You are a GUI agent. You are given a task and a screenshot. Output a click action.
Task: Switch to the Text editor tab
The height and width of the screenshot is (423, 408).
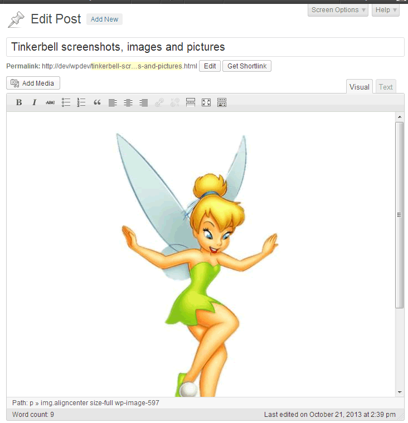[386, 87]
